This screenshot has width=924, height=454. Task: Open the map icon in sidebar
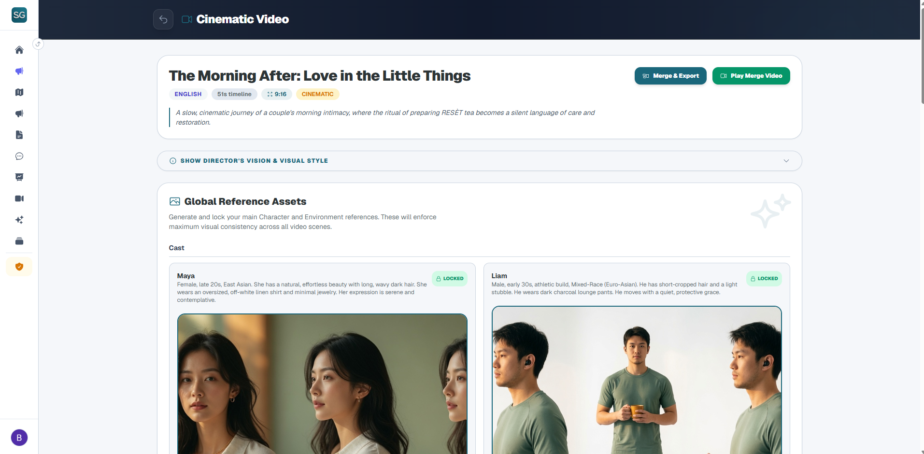coord(19,92)
